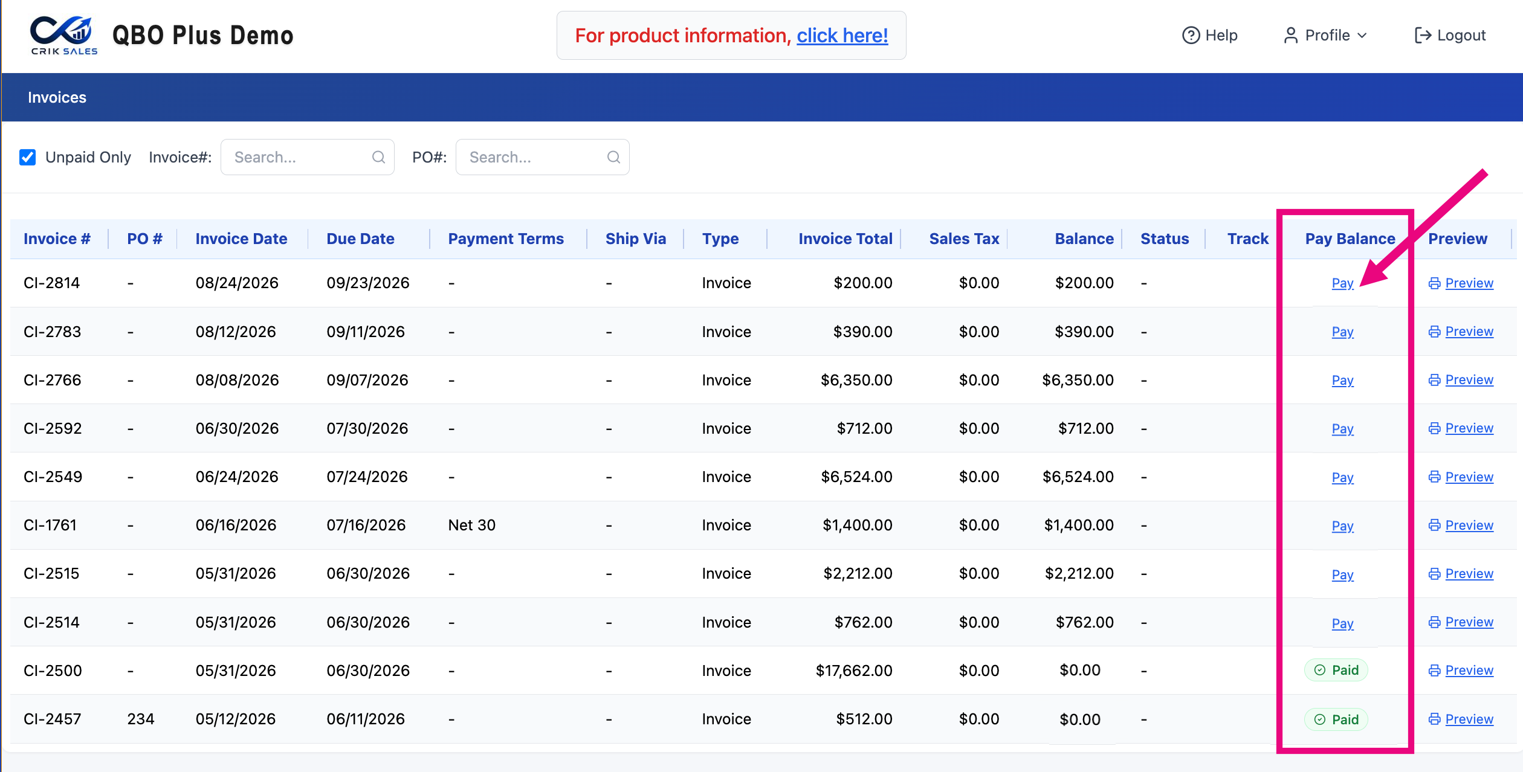Image resolution: width=1523 pixels, height=772 pixels.
Task: Click printer icon for invoice CI-2592
Action: click(x=1434, y=428)
